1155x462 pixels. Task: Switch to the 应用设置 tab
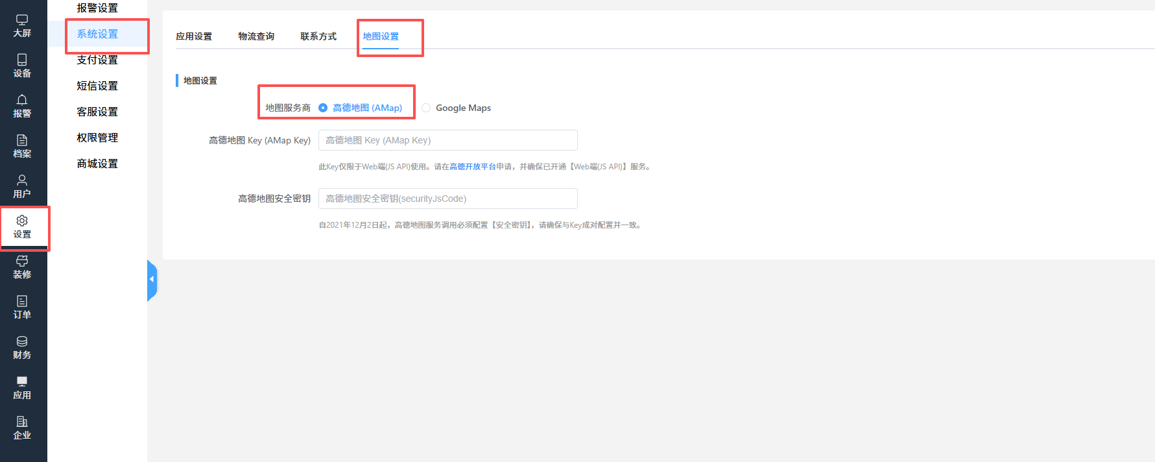click(194, 36)
